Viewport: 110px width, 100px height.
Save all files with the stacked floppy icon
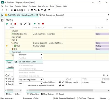[x=22, y=10]
